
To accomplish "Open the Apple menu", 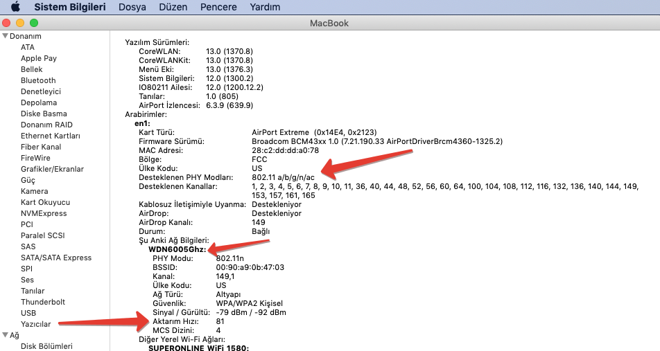I will 15,7.
